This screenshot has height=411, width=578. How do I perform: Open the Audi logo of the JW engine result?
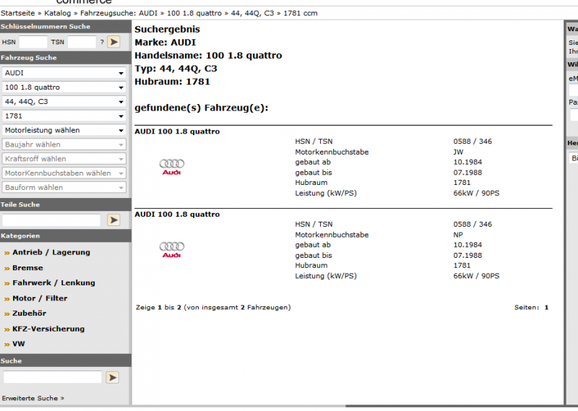coord(172,167)
